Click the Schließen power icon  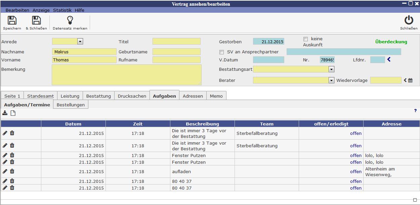(409, 20)
